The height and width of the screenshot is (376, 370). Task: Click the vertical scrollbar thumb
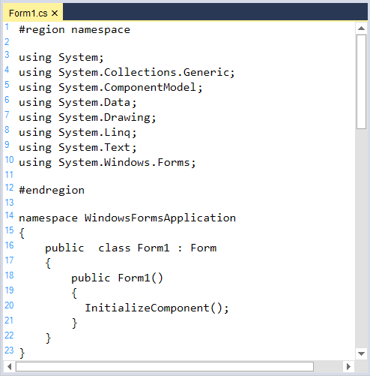point(361,82)
